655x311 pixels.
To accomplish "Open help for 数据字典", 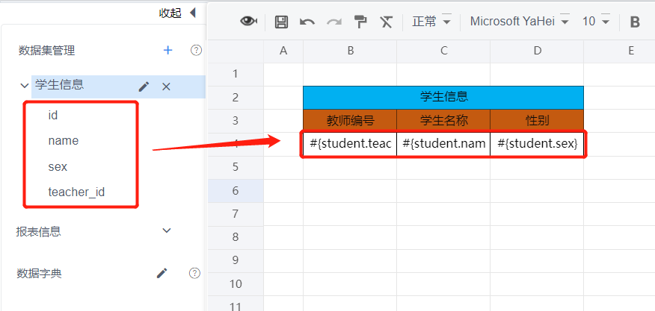I will tap(194, 273).
